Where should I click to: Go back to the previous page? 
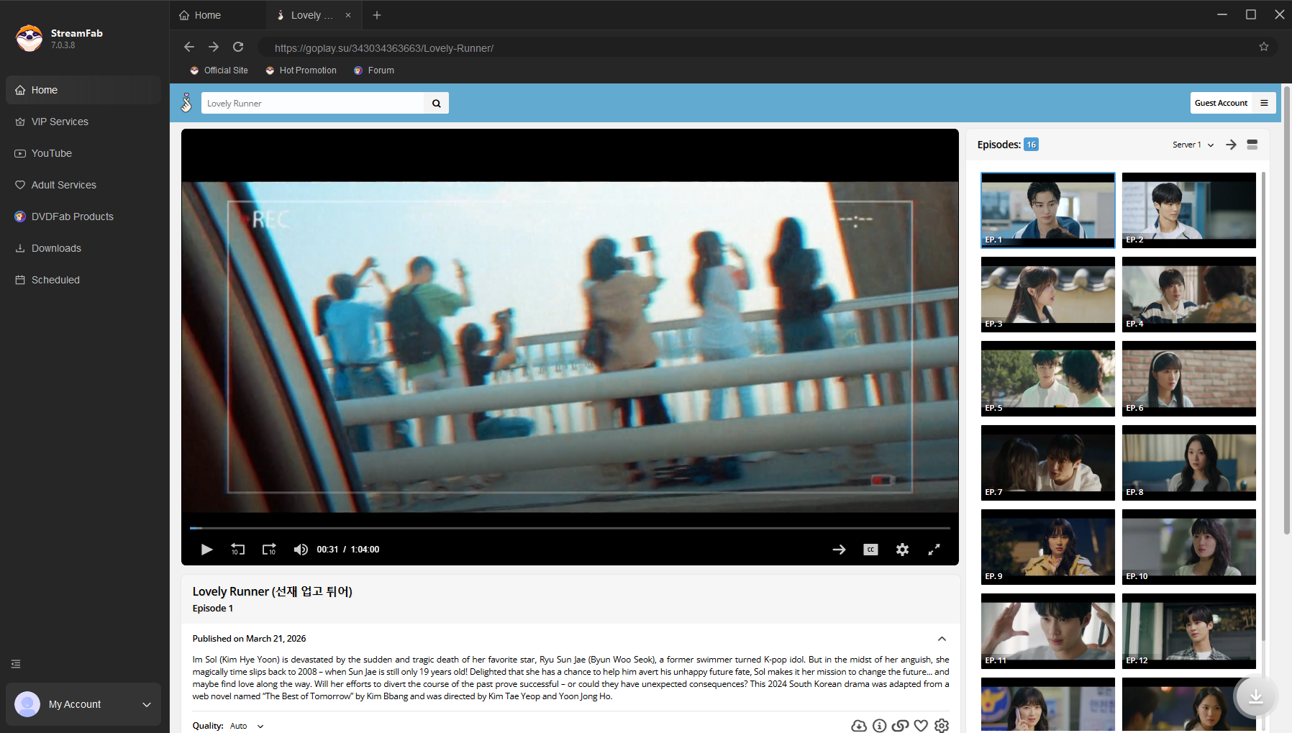[189, 47]
